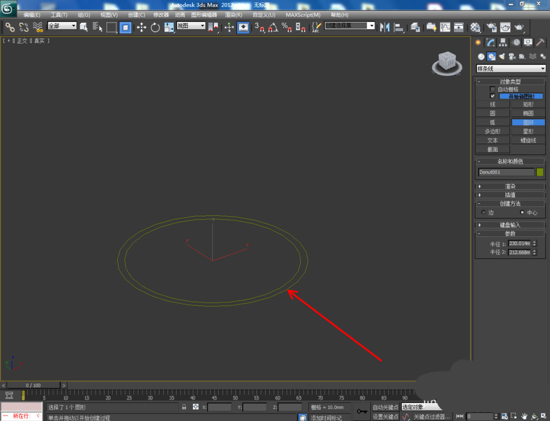The width and height of the screenshot is (550, 421).
Task: Open the Mirror tool in toolbar
Action: (x=384, y=27)
